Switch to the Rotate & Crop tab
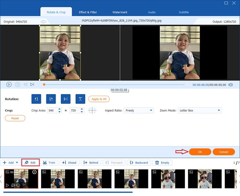 pos(56,12)
